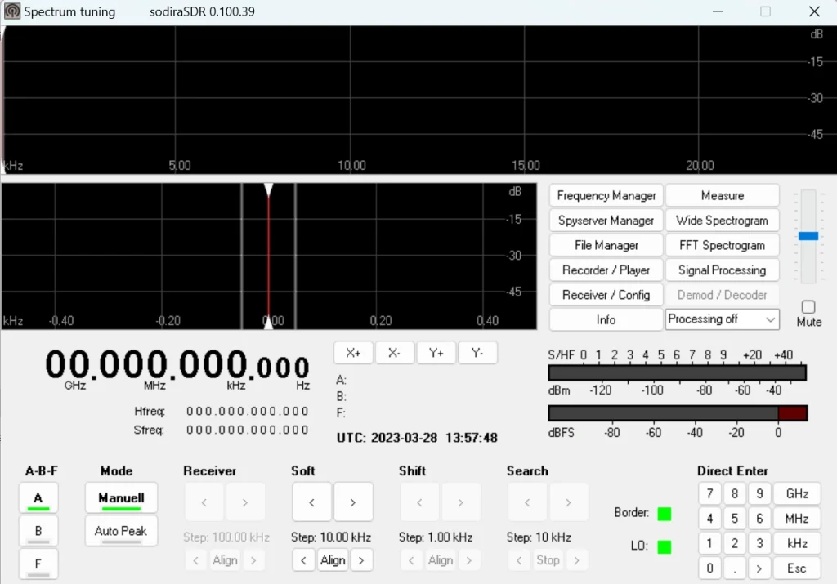This screenshot has width=837, height=584.
Task: Click the main frequency display digits
Action: click(x=177, y=365)
